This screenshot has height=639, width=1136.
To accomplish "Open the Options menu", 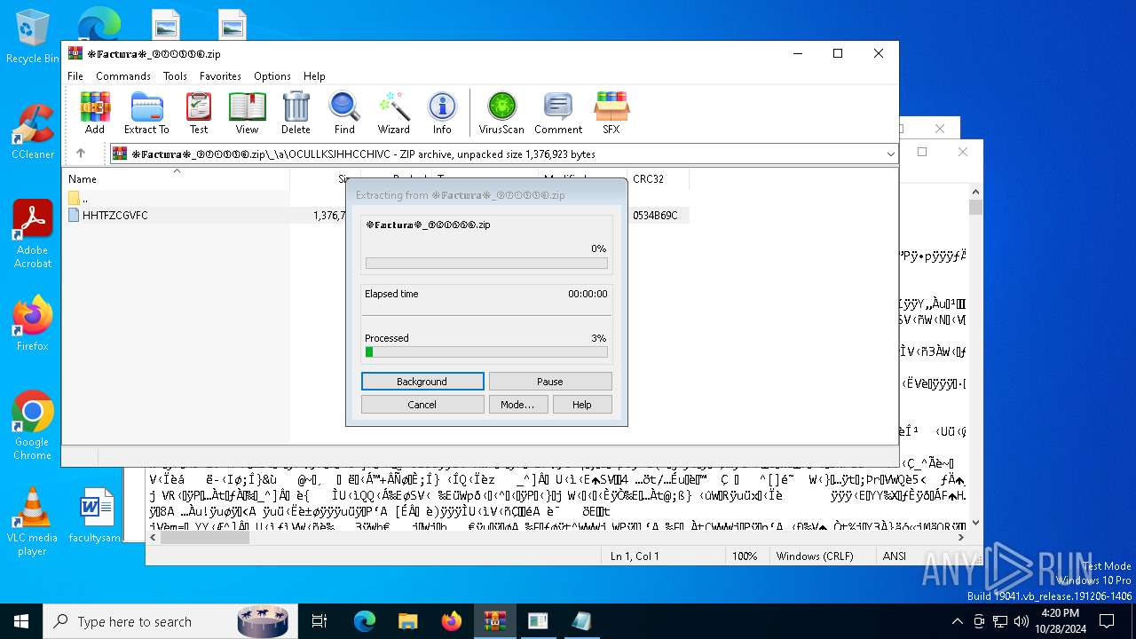I will 272,76.
